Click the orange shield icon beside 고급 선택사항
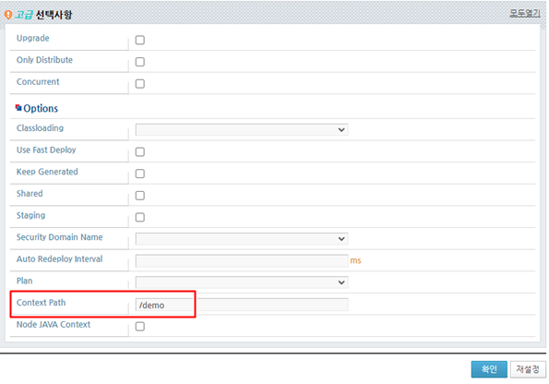Viewport: 549px width, 384px height. (x=8, y=15)
